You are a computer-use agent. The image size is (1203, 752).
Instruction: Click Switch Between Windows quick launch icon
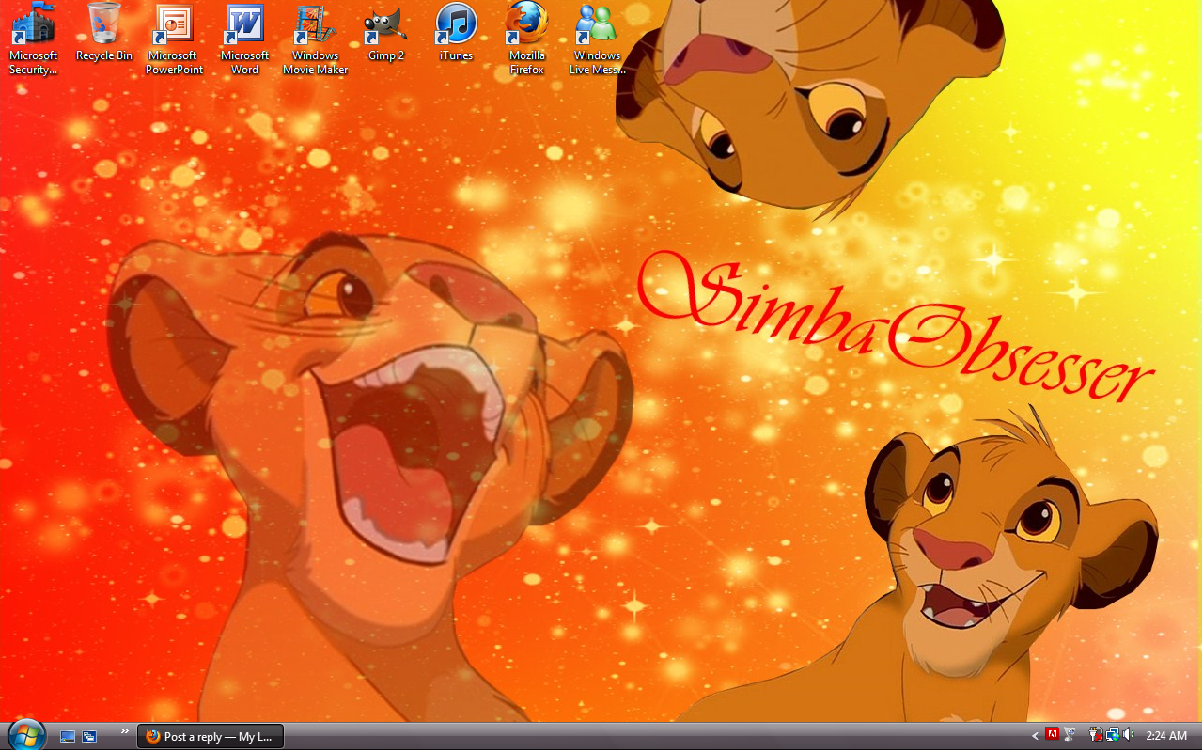coord(89,736)
